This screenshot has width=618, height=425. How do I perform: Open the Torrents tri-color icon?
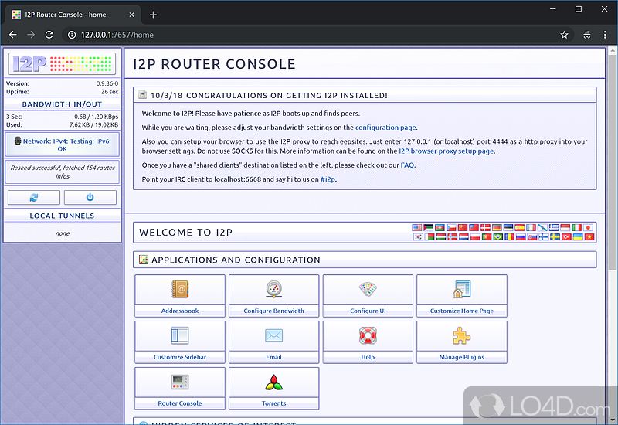[274, 382]
